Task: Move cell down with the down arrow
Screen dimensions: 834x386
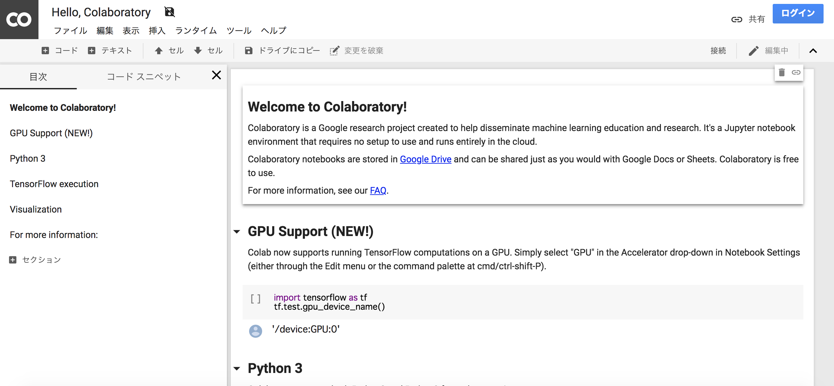Action: (x=198, y=51)
